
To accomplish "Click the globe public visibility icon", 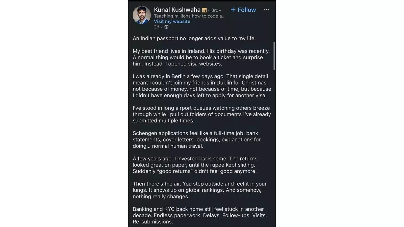I will pos(166,27).
